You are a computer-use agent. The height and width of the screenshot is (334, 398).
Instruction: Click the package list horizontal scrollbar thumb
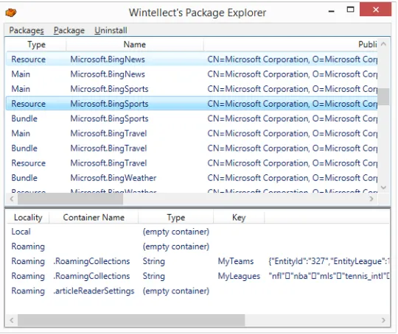click(x=70, y=199)
